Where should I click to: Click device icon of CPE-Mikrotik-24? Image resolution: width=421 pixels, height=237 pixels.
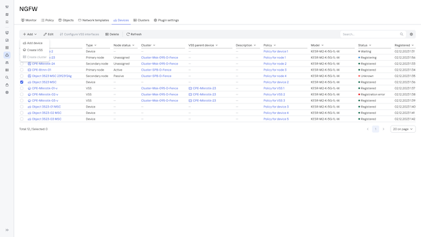click(29, 63)
